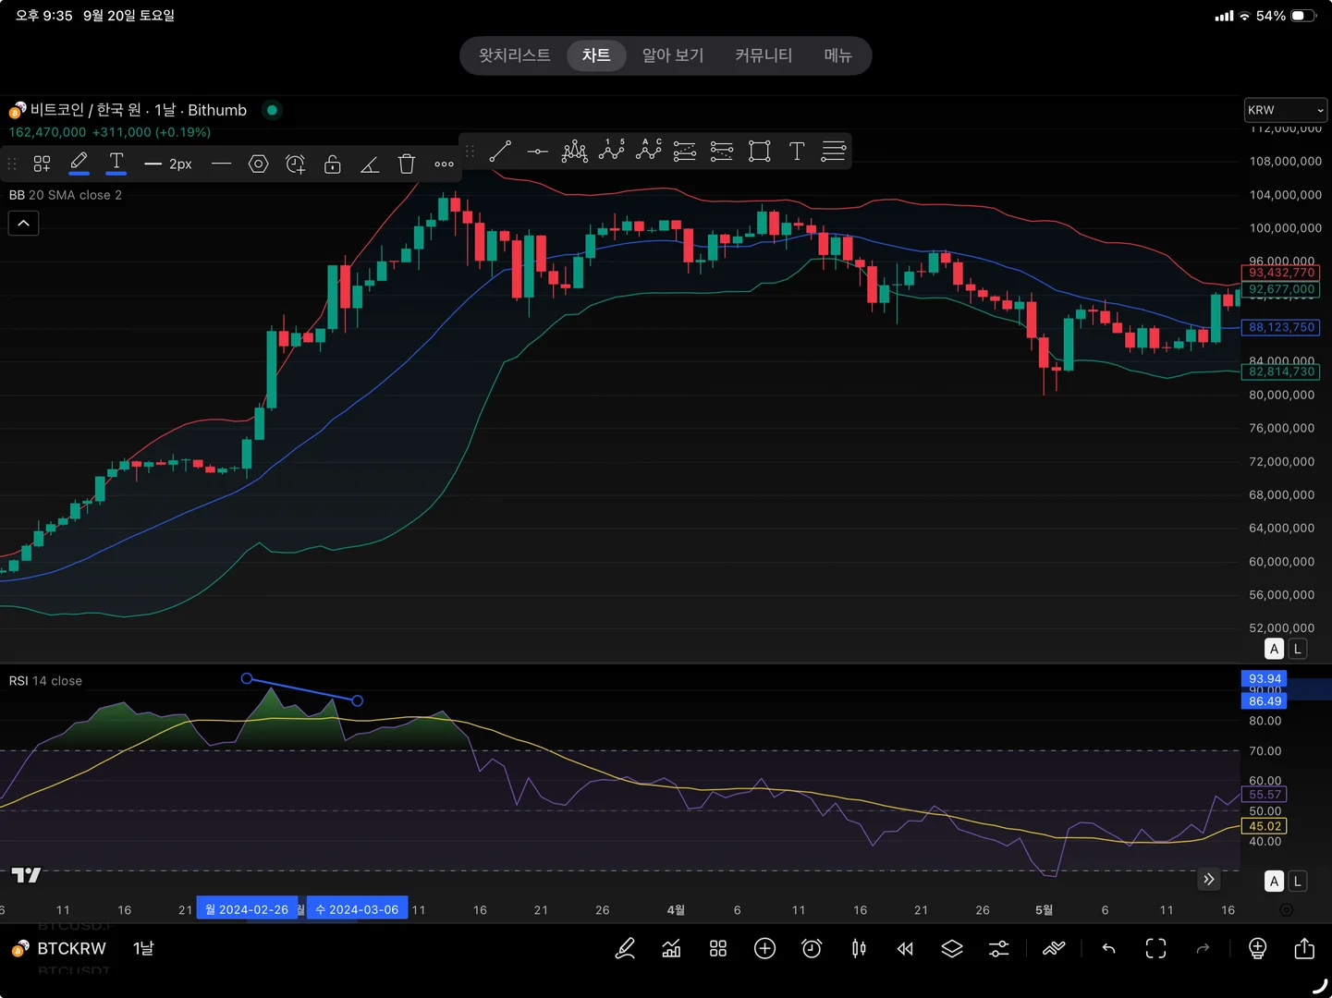Select the Fibonacci retracement tool

tap(685, 152)
